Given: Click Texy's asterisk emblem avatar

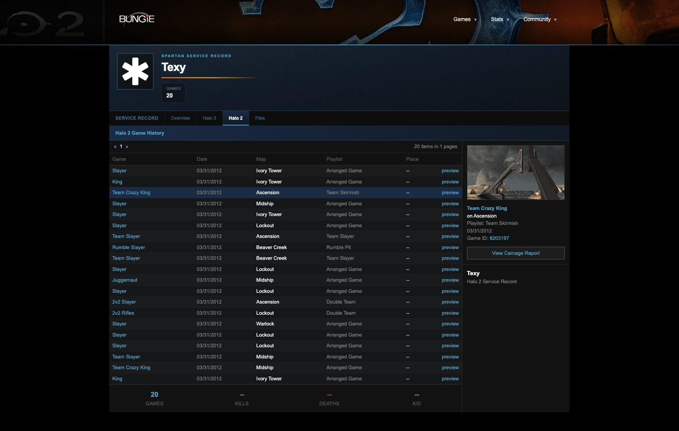Looking at the screenshot, I should (135, 71).
